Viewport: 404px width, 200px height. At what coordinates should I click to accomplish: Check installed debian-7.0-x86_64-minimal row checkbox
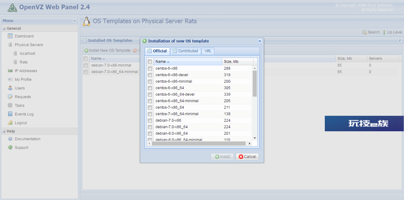pyautogui.click(x=85, y=72)
